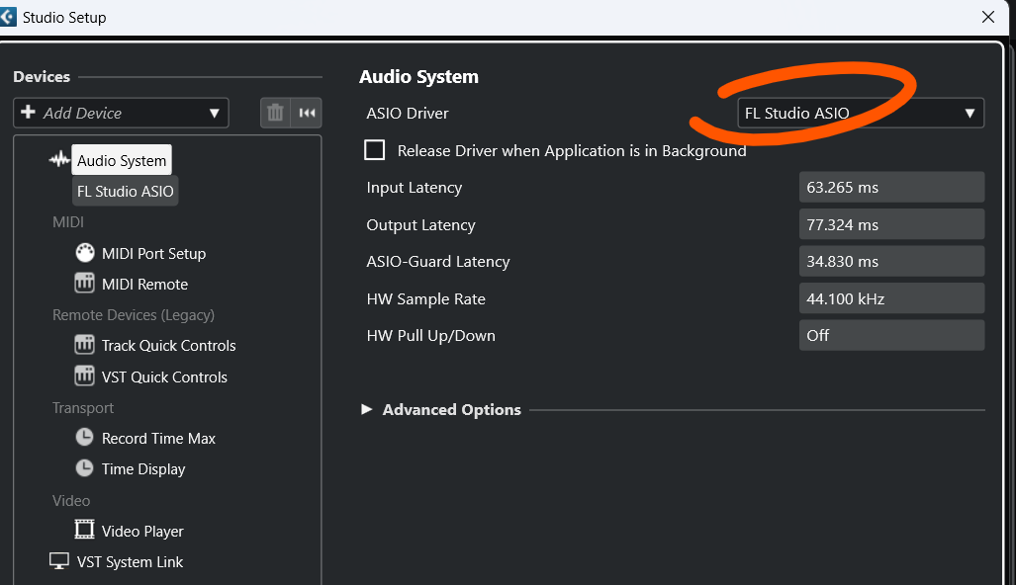Close the Studio Setup window
This screenshot has height=585, width=1016.
(x=987, y=17)
